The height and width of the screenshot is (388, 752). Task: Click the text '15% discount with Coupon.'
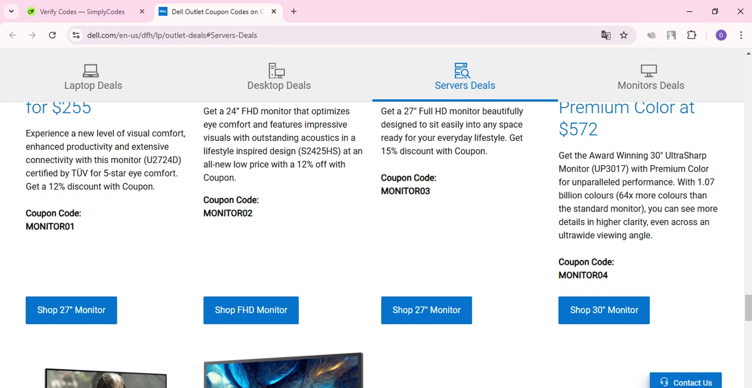click(x=434, y=151)
